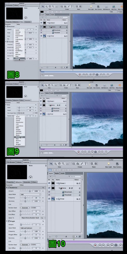This screenshot has height=254, width=127.
Task: Open the 'Add and Subtract' Apply Mode dropdown
Action: point(30,228)
